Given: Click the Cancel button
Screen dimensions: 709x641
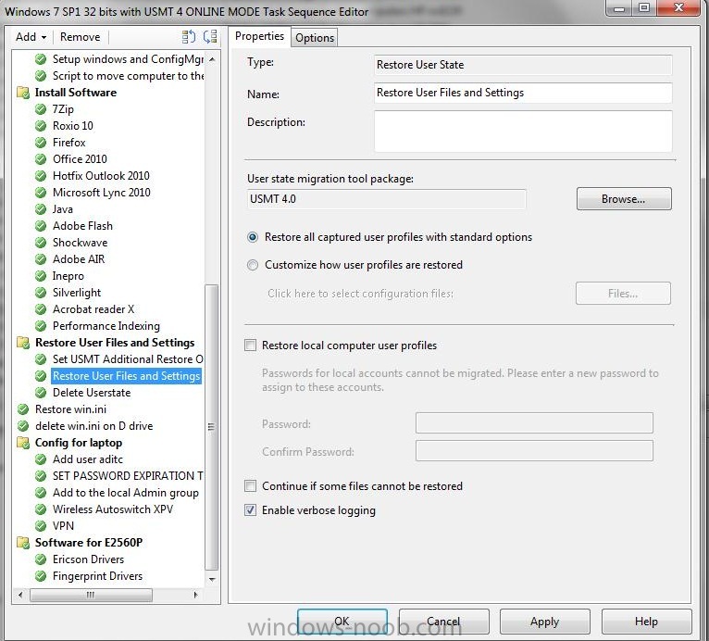Looking at the screenshot, I should (x=443, y=622).
